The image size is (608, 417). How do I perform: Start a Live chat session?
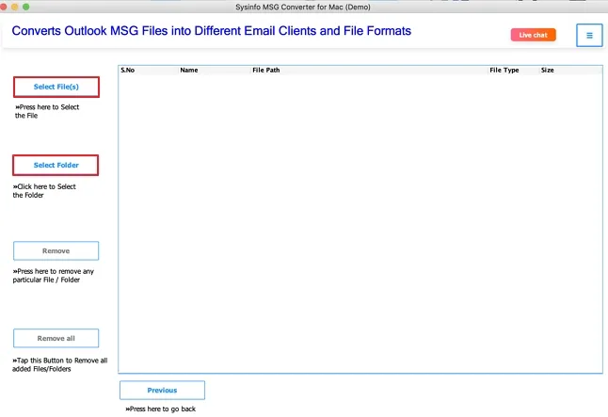(x=533, y=35)
